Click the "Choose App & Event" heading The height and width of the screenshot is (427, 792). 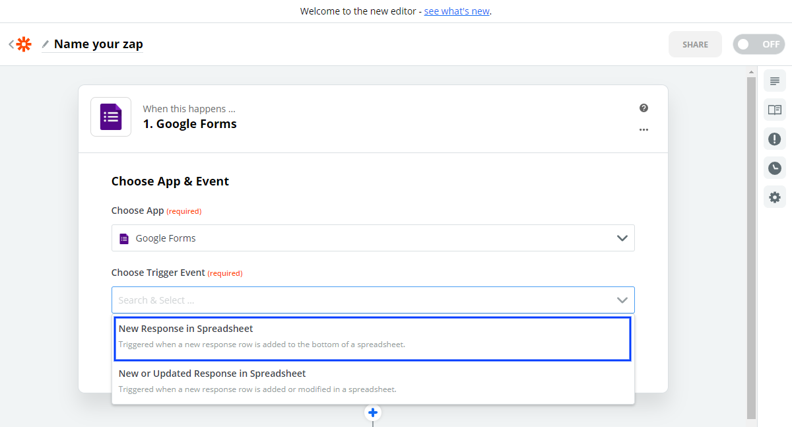[170, 181]
